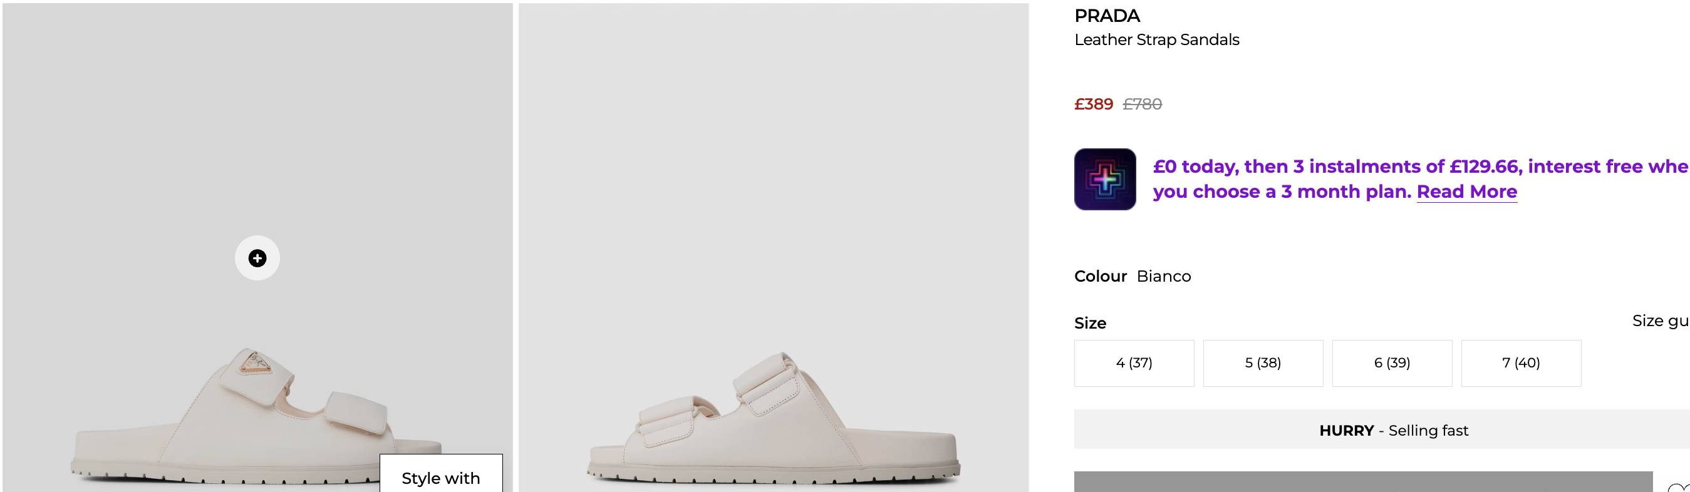Click the HURRY Selling fast banner
The width and height of the screenshot is (1690, 492).
(x=1394, y=430)
